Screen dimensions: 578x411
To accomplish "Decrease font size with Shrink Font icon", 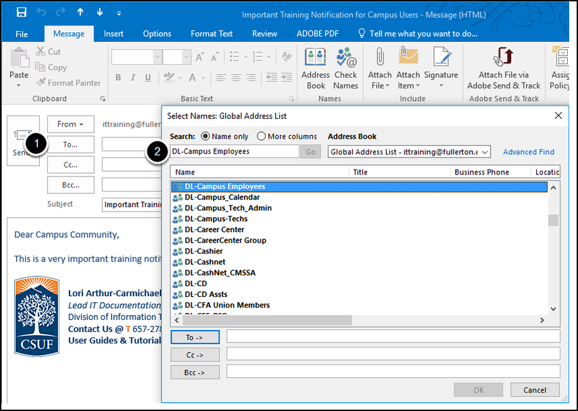I will click(214, 57).
